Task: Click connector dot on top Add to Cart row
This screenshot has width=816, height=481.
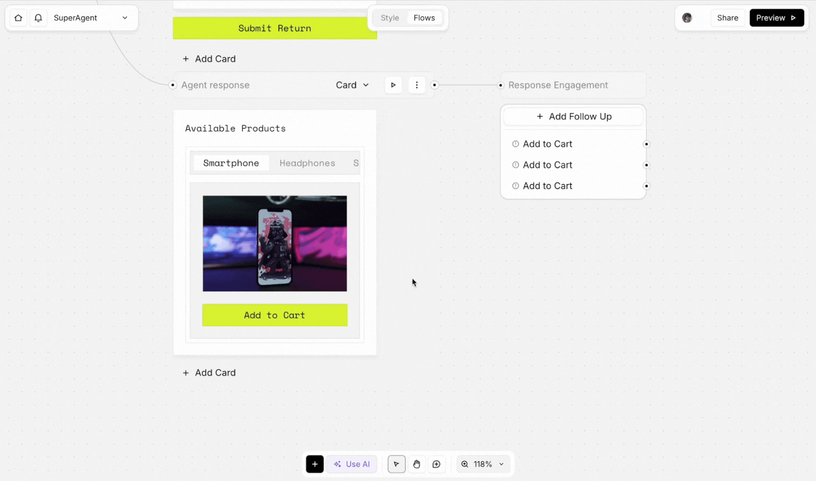Action: click(x=647, y=144)
